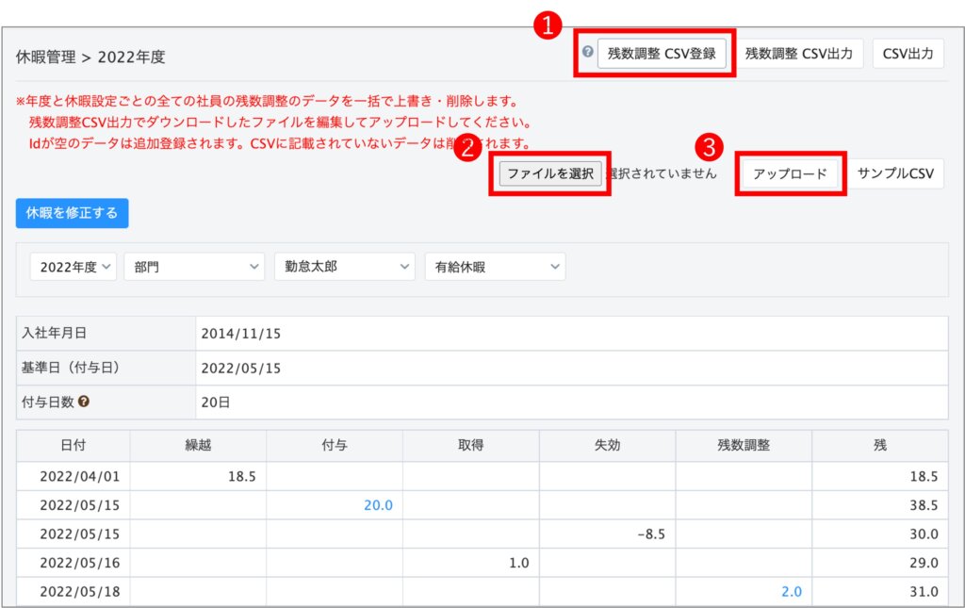Expand the 部門 department dropdown
Image resolution: width=965 pixels, height=608 pixels.
click(194, 267)
